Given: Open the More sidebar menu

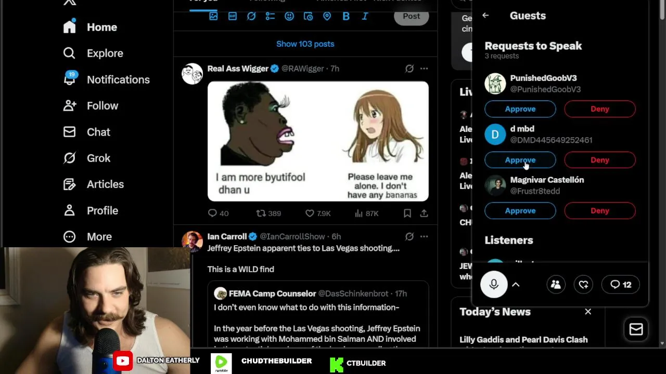Looking at the screenshot, I should coord(87,236).
